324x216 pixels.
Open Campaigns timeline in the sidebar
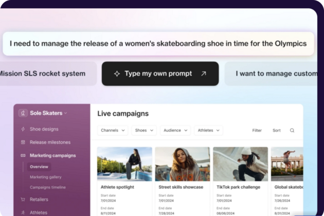pyautogui.click(x=47, y=187)
